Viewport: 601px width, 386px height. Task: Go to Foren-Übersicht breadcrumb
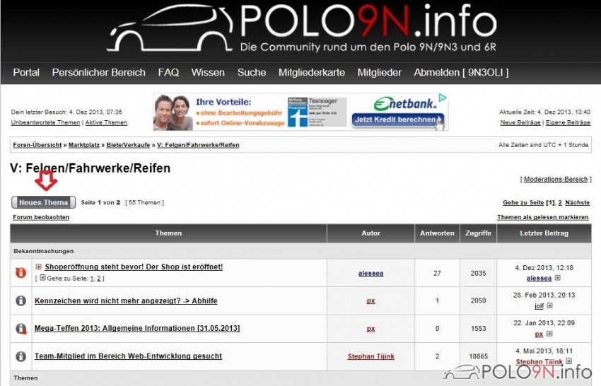tap(37, 145)
